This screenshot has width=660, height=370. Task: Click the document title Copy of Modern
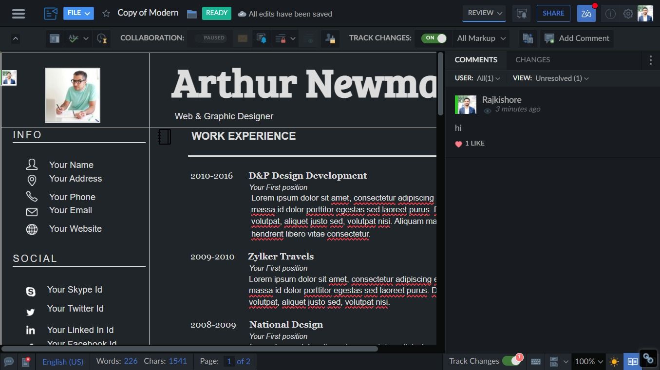[x=148, y=13]
